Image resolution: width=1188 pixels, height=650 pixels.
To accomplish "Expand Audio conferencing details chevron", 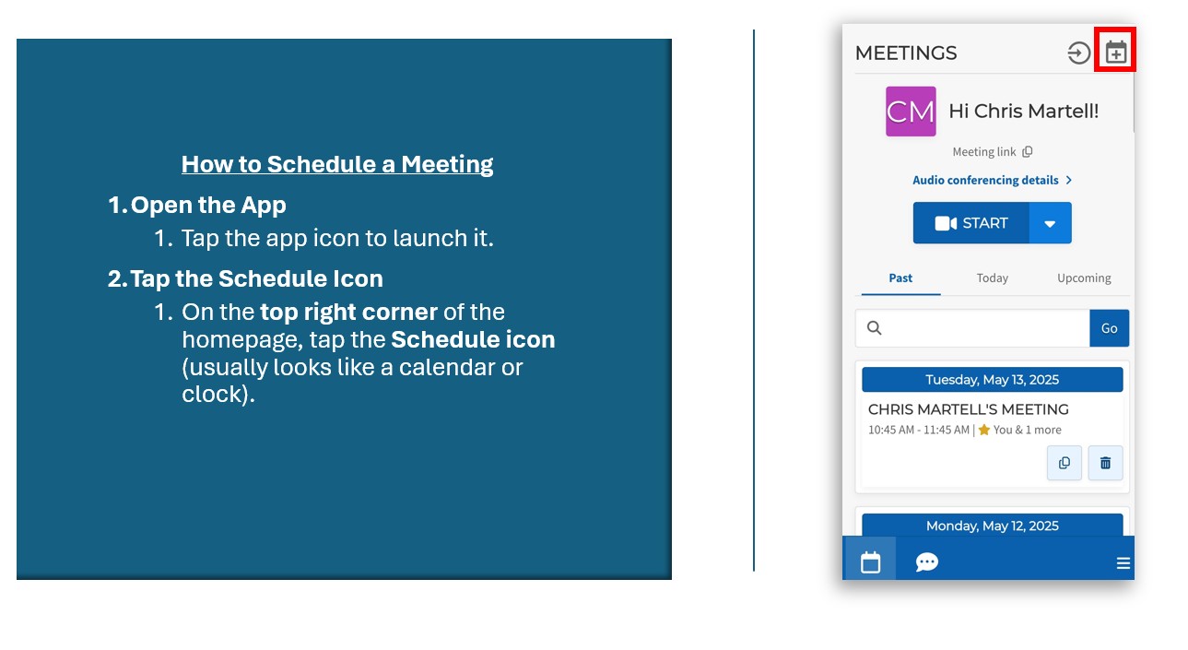I will [1068, 181].
